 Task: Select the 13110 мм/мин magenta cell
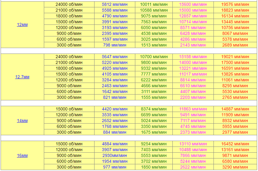193,144
